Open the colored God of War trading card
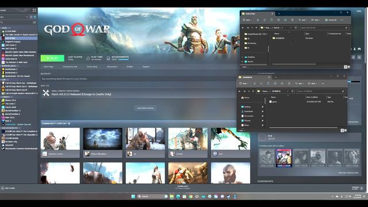 [283, 158]
